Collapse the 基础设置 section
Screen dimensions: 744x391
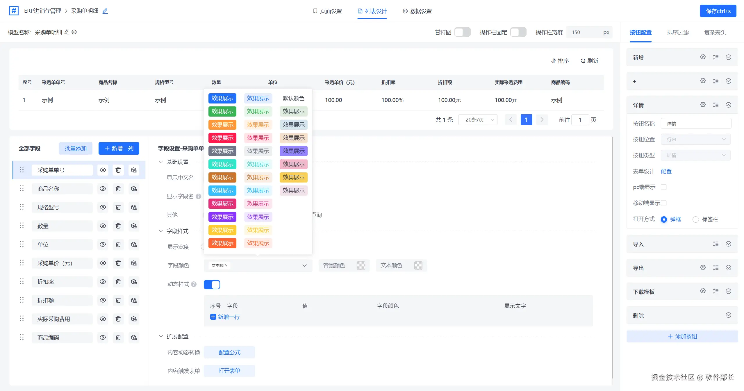[x=161, y=162]
